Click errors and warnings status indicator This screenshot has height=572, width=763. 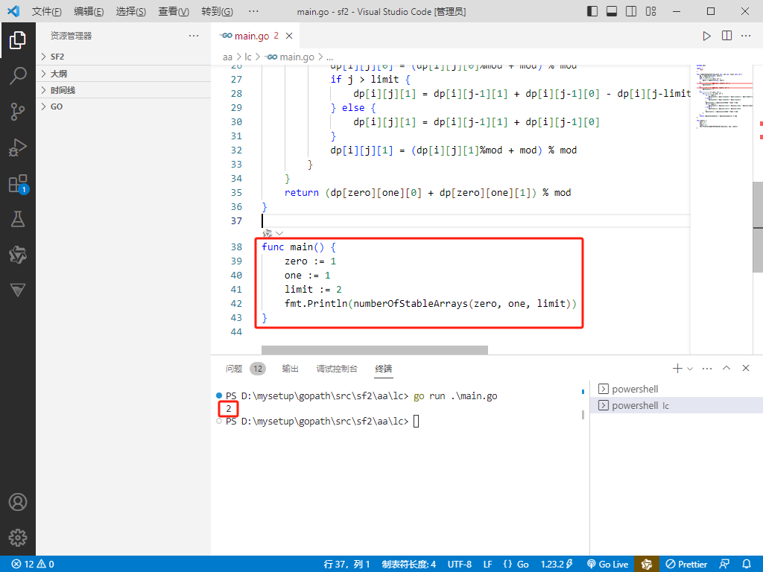pyautogui.click(x=33, y=565)
